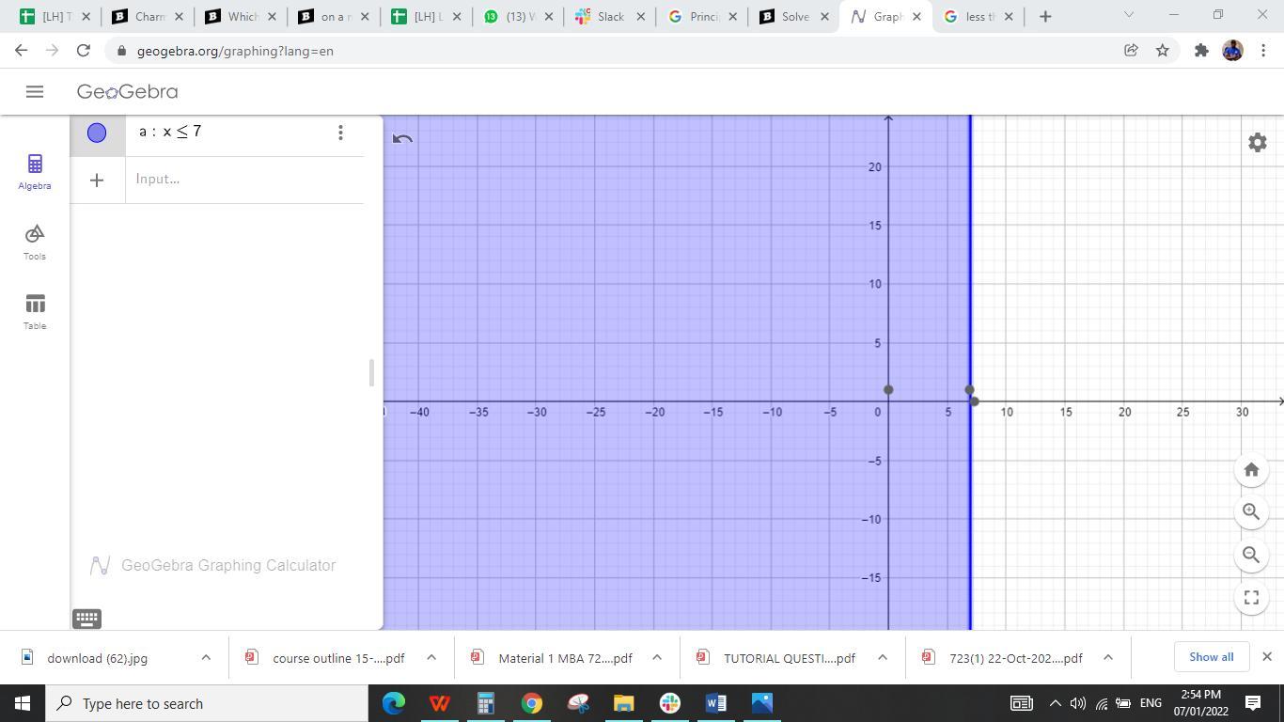Viewport: 1284px width, 722px height.
Task: Open the Chrome three-dot menu
Action: 1264,51
